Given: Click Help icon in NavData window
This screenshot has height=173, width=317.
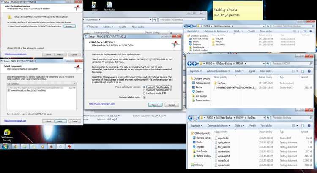Looking at the screenshot, I should (309, 126).
